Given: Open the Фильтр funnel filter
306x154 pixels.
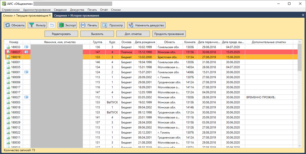Looking at the screenshot, I should pyautogui.click(x=37, y=25).
